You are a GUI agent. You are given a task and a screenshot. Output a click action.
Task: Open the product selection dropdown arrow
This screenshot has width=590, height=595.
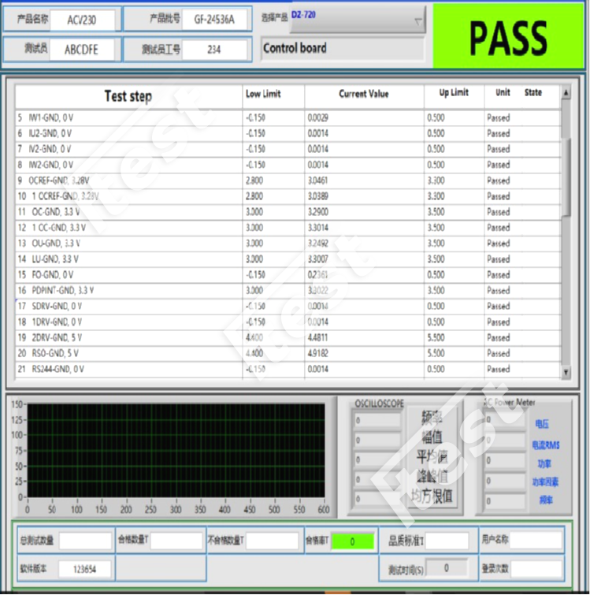point(417,21)
